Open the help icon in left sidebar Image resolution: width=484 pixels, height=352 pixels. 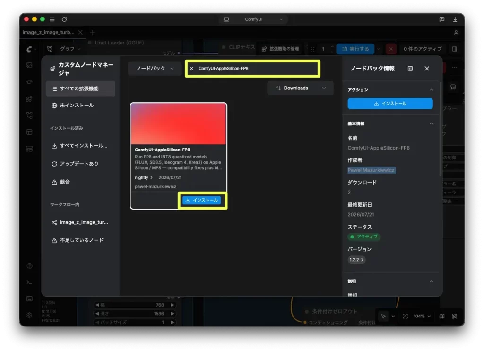coord(29,266)
